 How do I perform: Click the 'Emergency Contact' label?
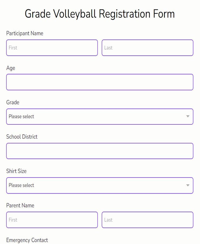(27, 240)
